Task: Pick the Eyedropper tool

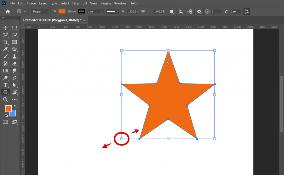Action: click(x=6, y=49)
